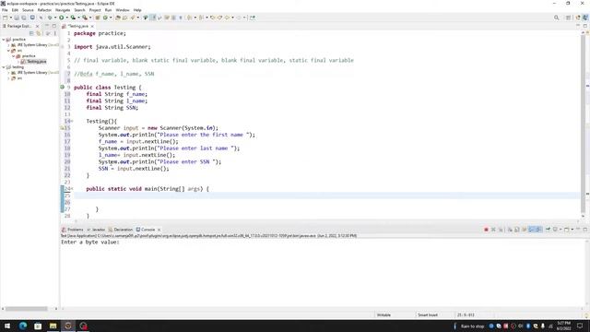Close the Testing.java editor tab
The image size is (590, 332).
92,27
